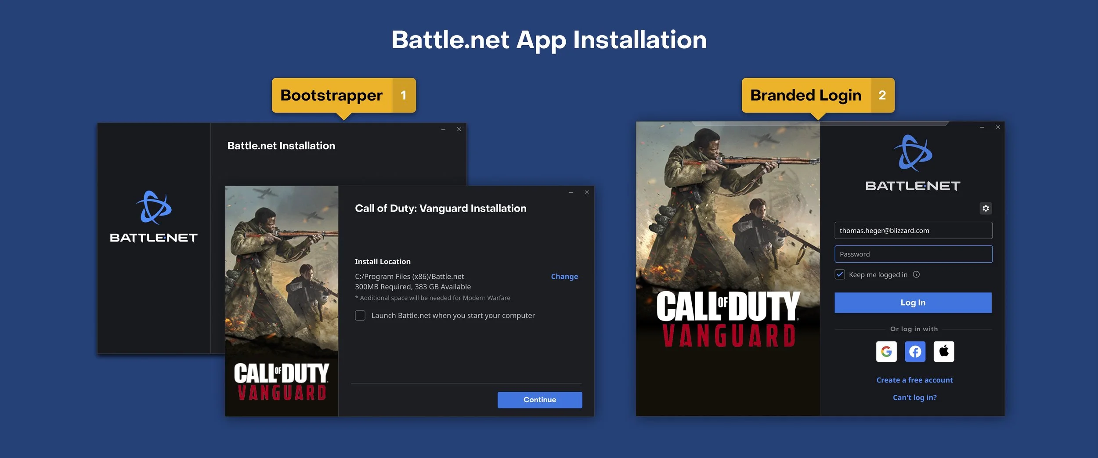Viewport: 1098px width, 458px height.
Task: Open settings gear in login window
Action: pyautogui.click(x=986, y=208)
